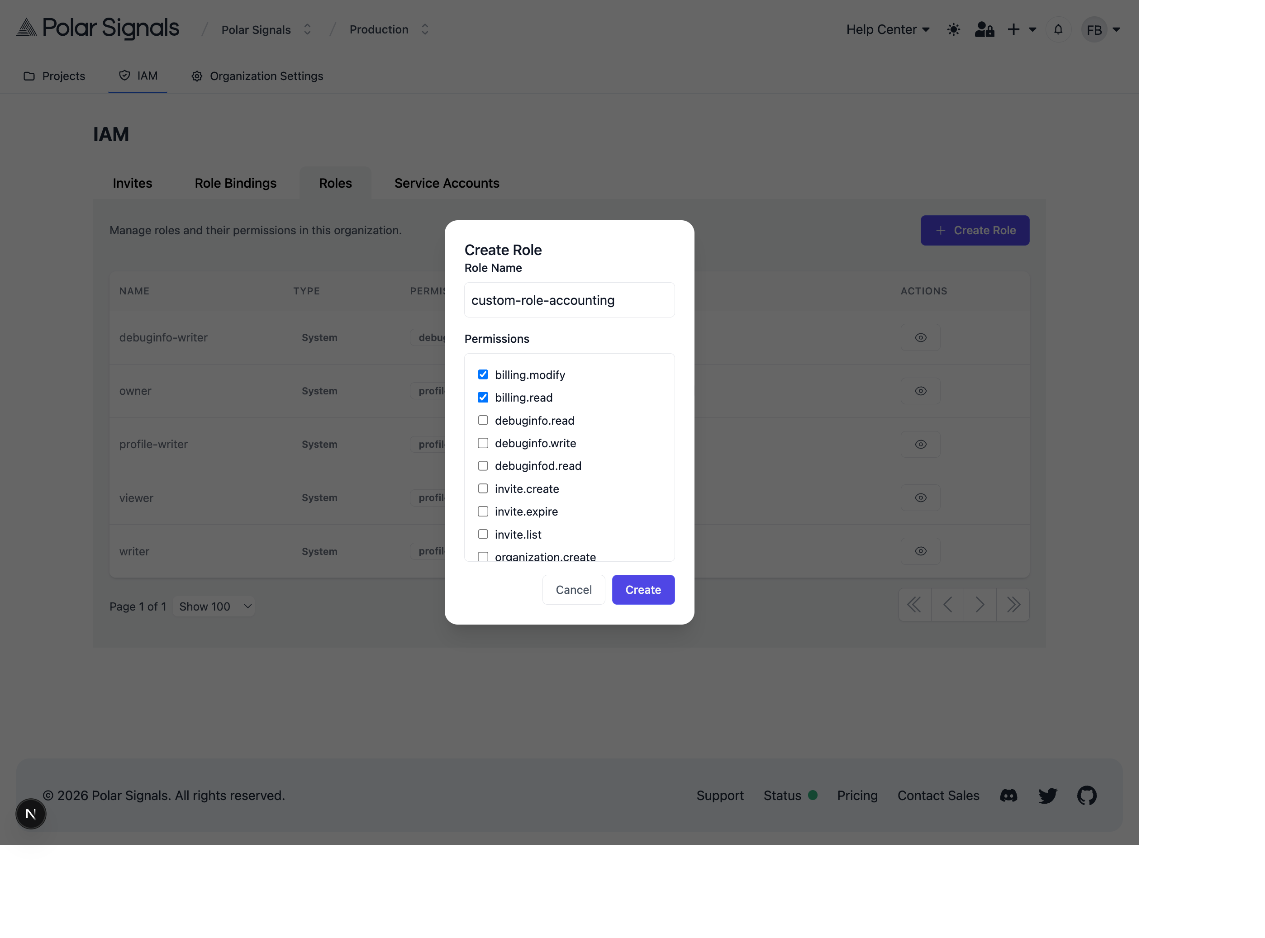1265x938 pixels.
Task: Open the FB account menu
Action: click(1100, 29)
